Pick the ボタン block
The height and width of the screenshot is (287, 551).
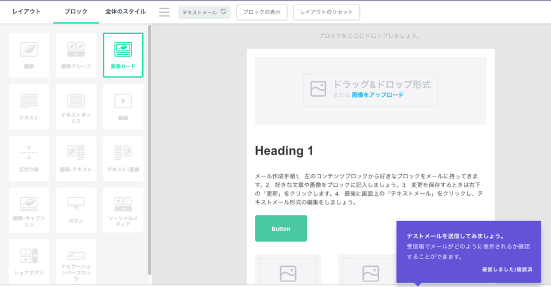76,210
